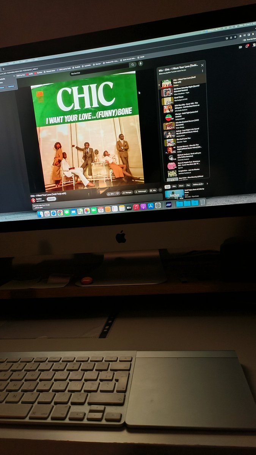Click in the Rechercher search field

[x=99, y=69]
